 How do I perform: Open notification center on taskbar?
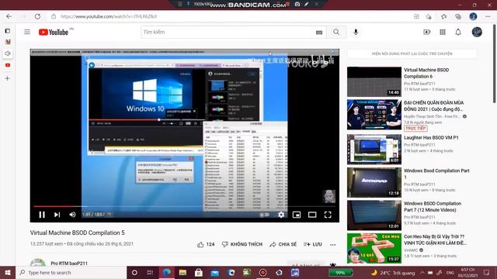(x=487, y=273)
